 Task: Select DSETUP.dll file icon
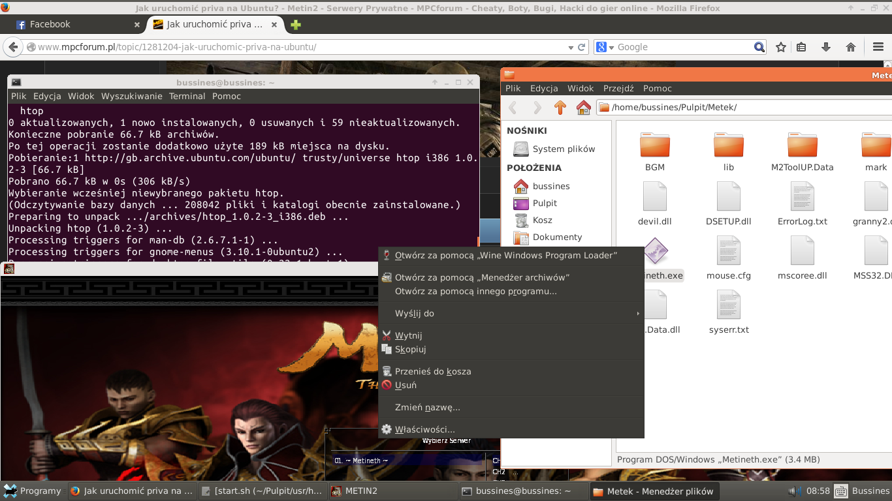pyautogui.click(x=729, y=196)
